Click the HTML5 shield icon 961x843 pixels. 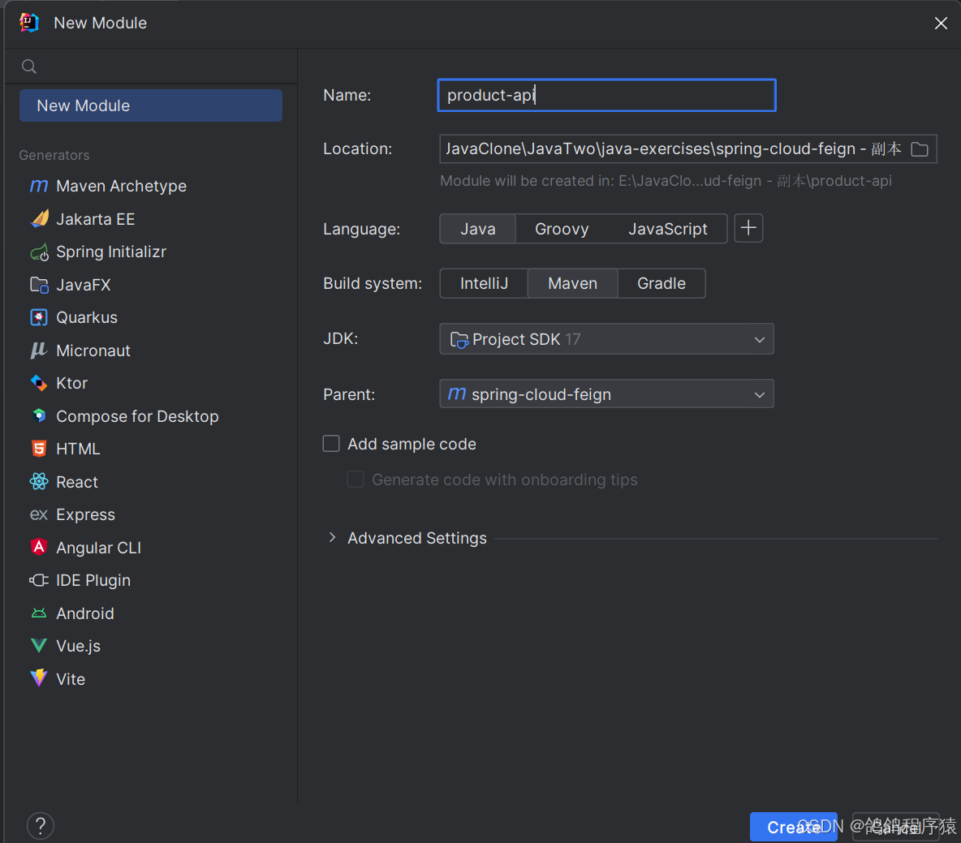(39, 449)
